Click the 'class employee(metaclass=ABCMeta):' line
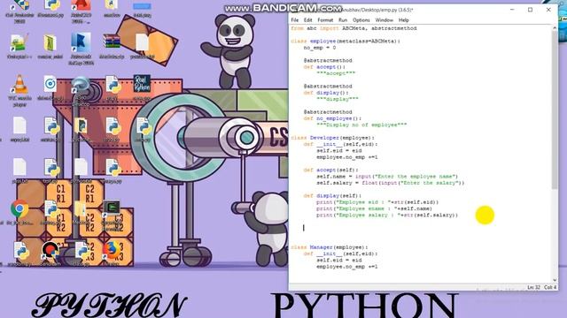The width and height of the screenshot is (567, 318). (x=346, y=42)
